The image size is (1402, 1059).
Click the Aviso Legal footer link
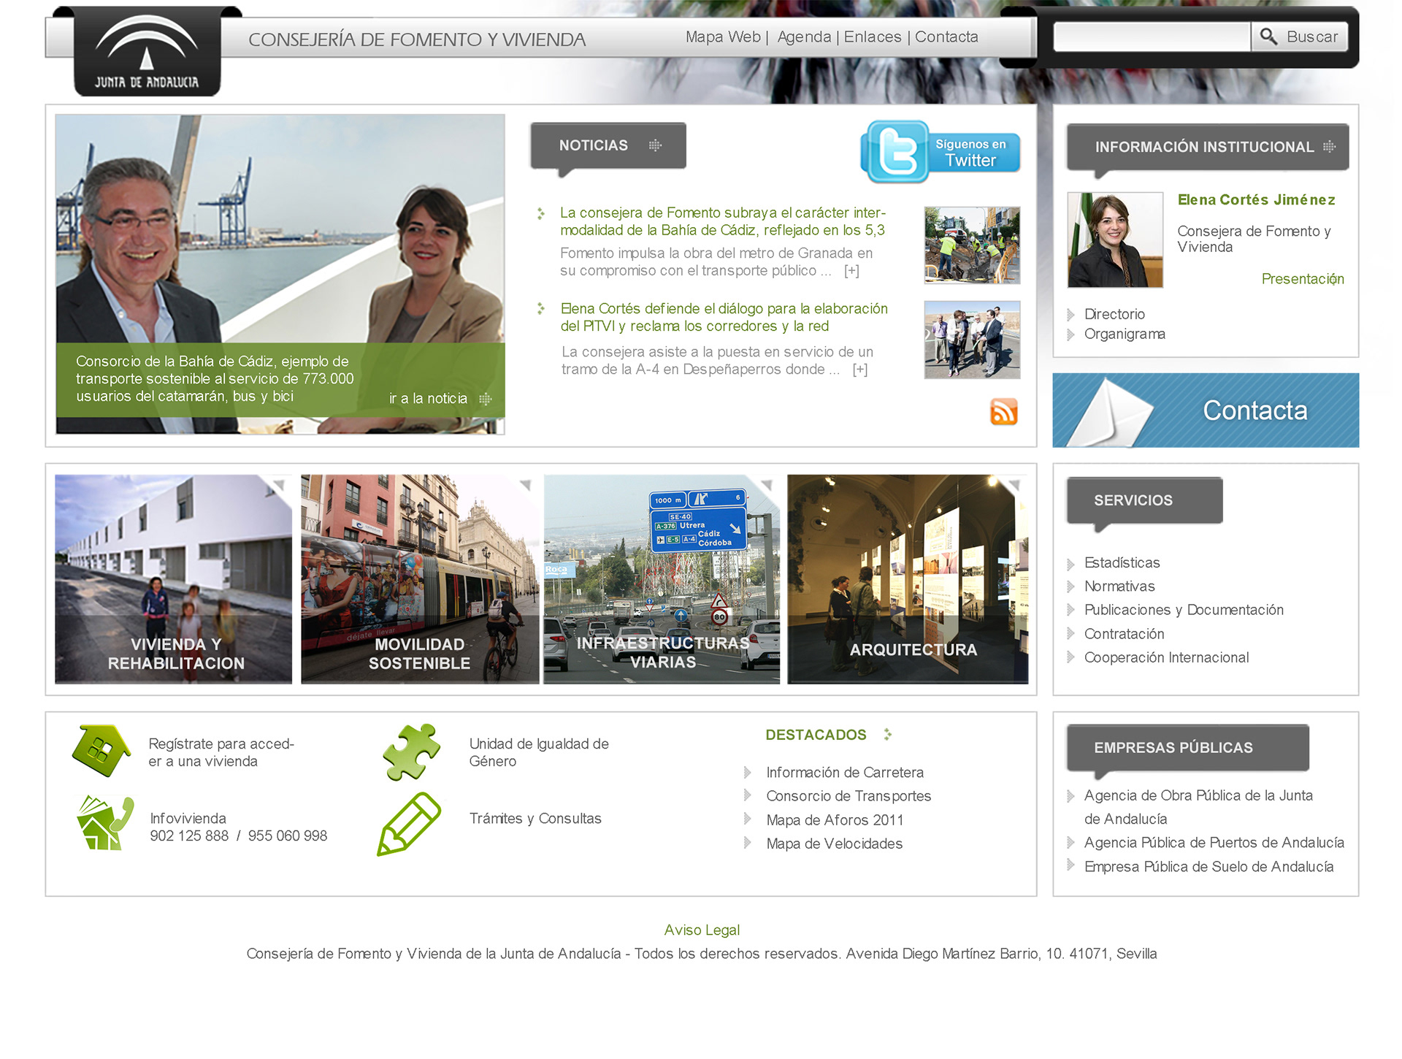tap(702, 930)
